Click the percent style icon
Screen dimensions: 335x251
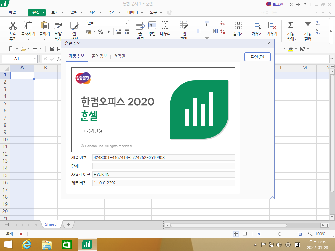tap(101, 32)
